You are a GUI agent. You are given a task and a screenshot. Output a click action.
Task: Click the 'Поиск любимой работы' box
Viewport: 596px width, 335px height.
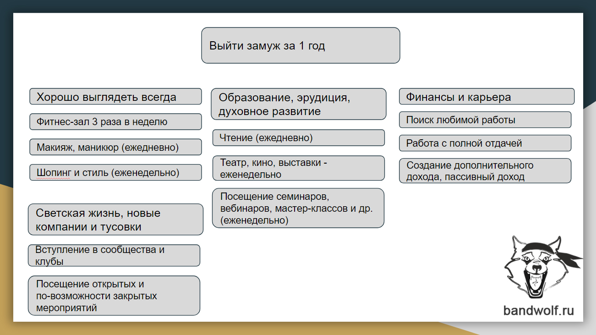coord(485,120)
